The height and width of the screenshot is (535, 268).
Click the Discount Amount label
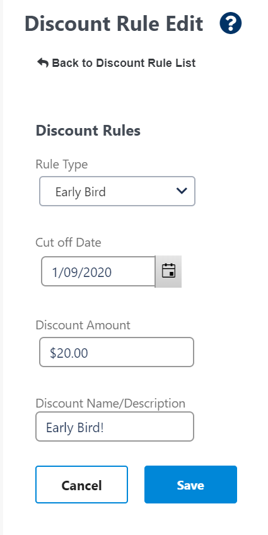click(83, 325)
